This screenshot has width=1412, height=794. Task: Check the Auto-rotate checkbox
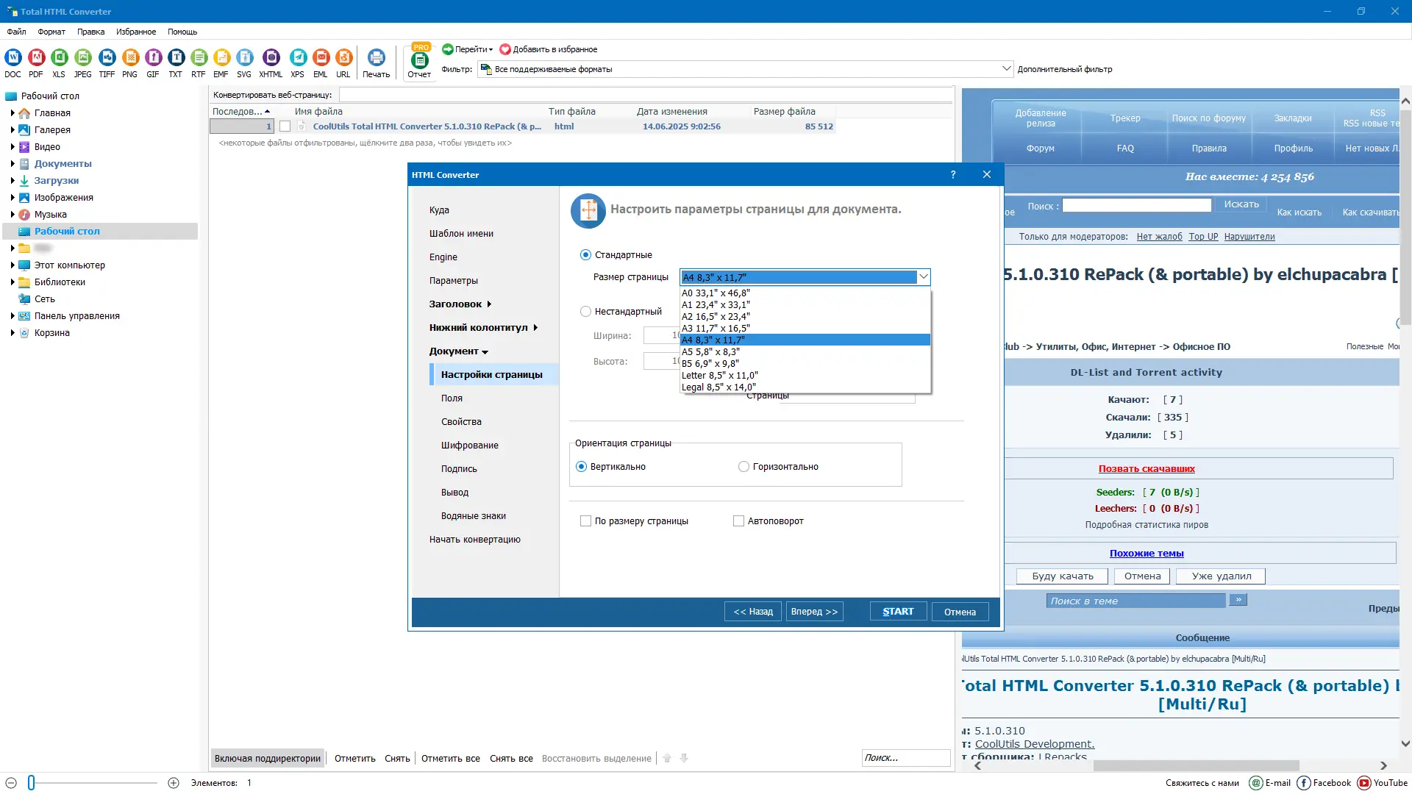point(738,521)
